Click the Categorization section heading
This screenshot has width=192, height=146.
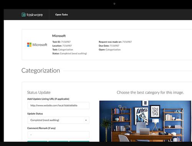point(41,70)
